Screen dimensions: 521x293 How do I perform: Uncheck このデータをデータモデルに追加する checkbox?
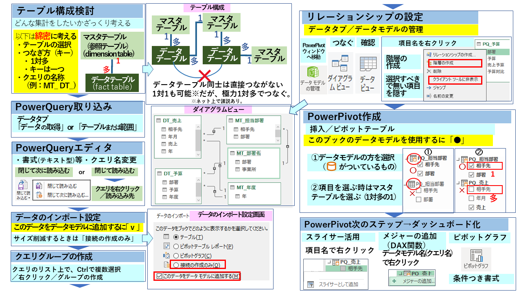(159, 275)
